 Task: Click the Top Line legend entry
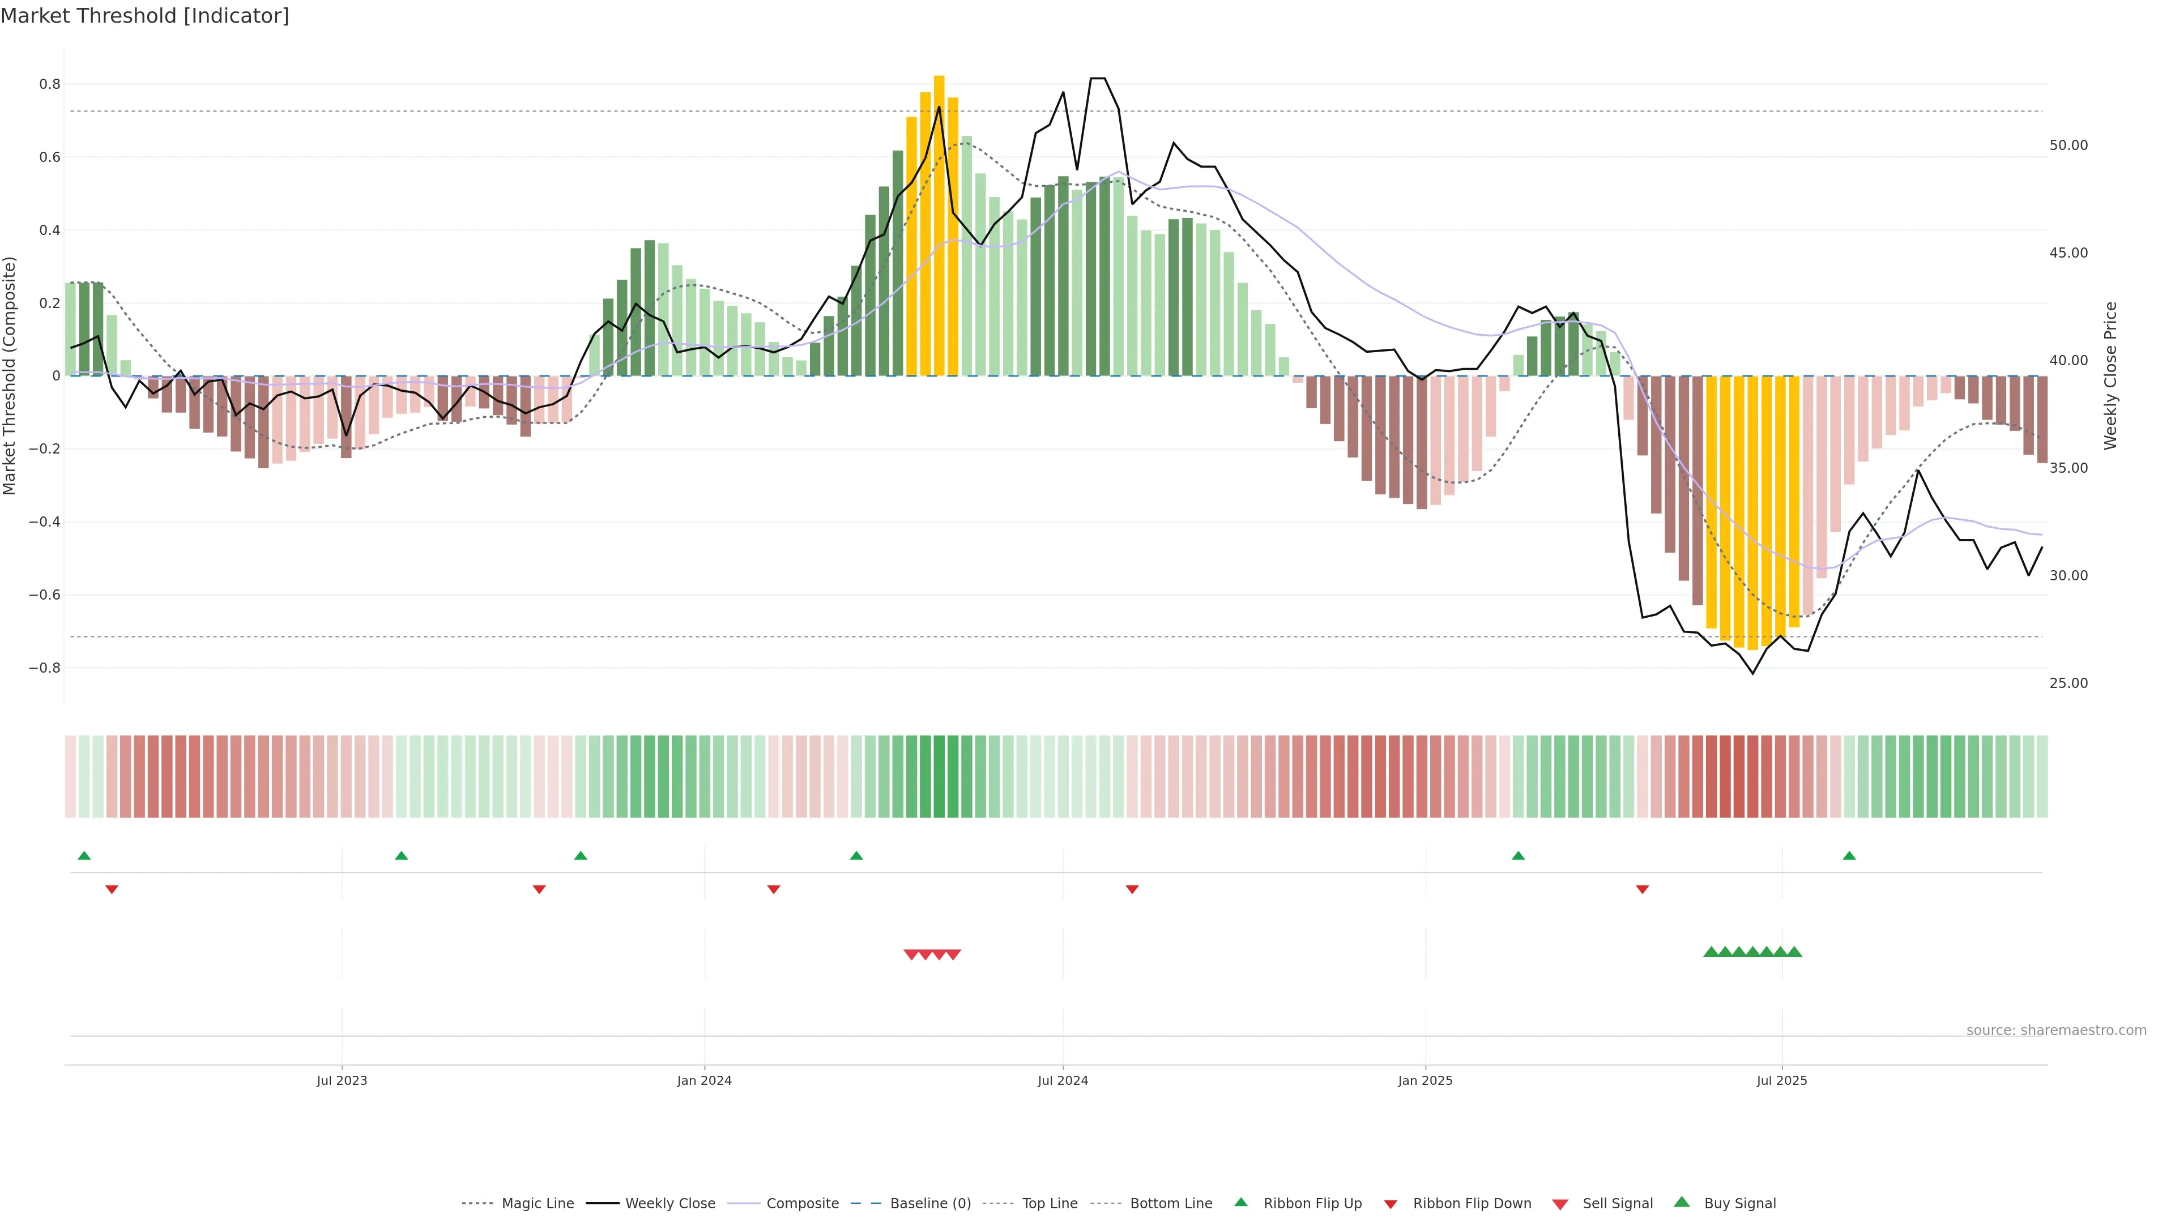click(x=1050, y=1204)
